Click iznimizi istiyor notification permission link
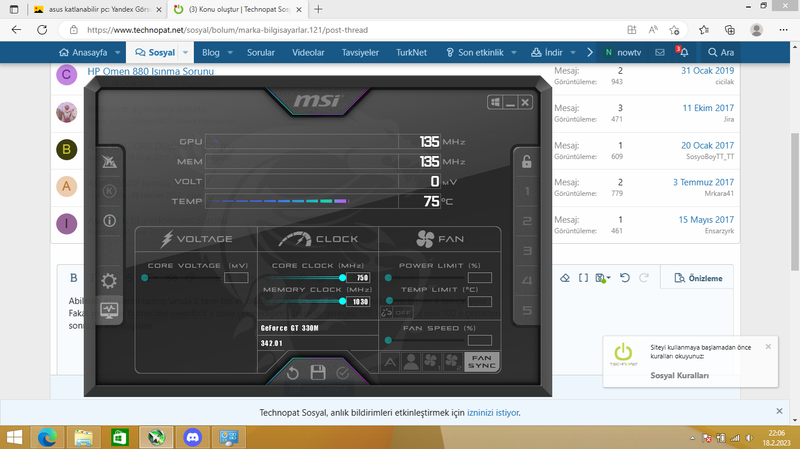 [493, 412]
